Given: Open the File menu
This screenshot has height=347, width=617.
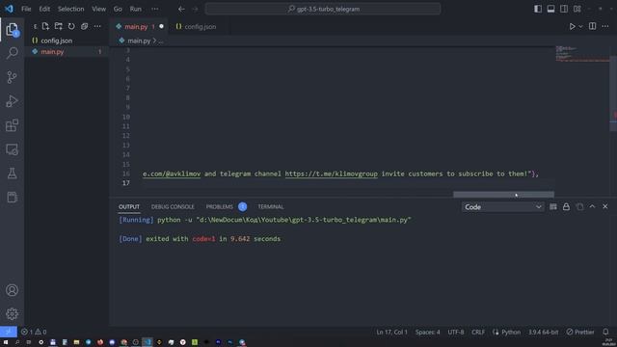Looking at the screenshot, I should tap(26, 9).
